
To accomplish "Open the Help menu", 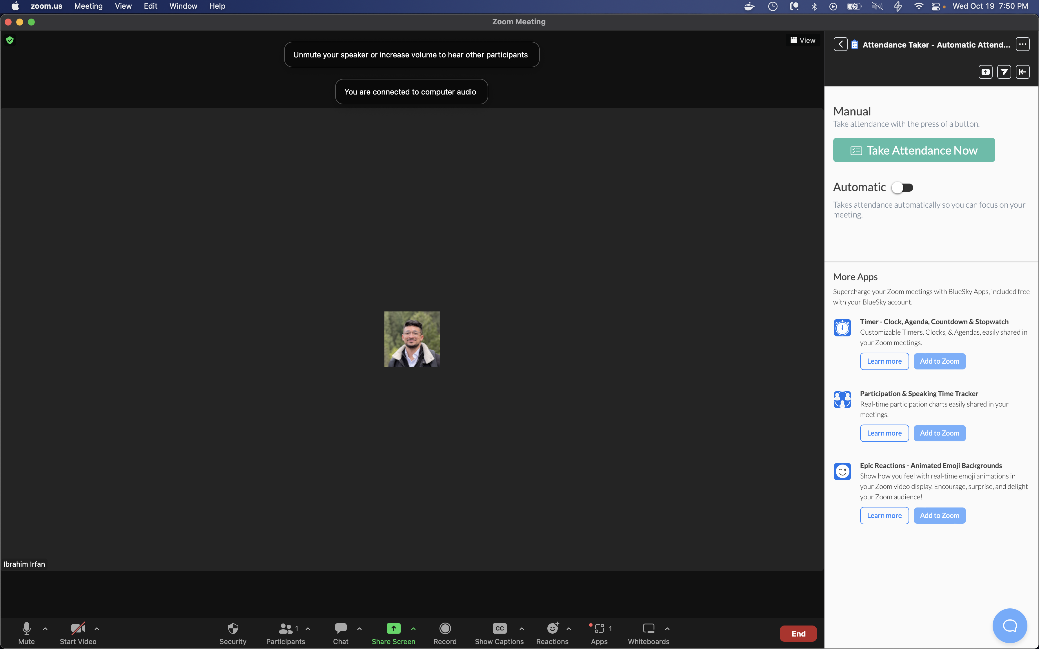I will pyautogui.click(x=217, y=6).
